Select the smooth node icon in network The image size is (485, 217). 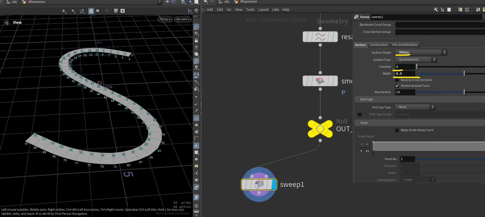pos(320,81)
